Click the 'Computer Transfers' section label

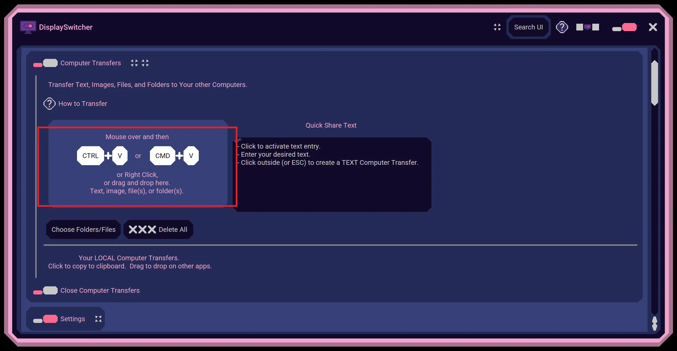[91, 63]
